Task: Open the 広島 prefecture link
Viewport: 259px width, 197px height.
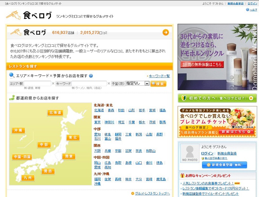Action: pyautogui.click(x=108, y=163)
